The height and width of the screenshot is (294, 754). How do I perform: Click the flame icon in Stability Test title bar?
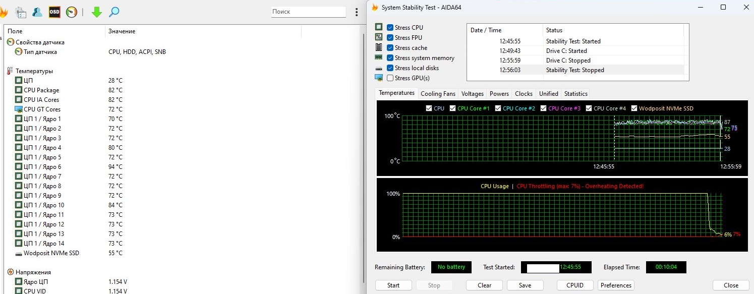[375, 7]
